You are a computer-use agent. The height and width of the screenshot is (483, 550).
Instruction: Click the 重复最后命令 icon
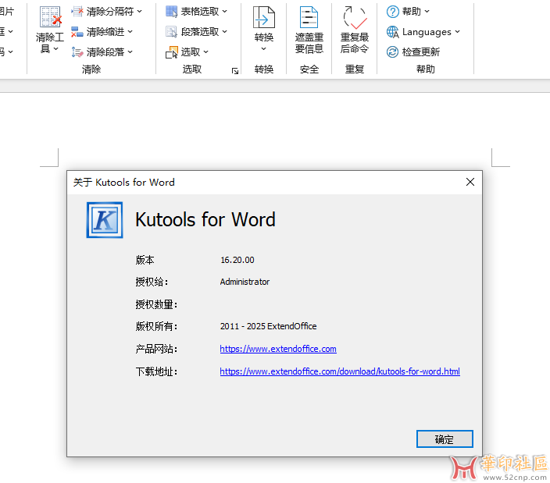[355, 17]
